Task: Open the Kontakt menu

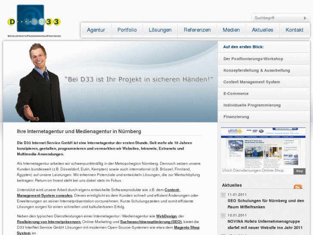Action: [294, 30]
